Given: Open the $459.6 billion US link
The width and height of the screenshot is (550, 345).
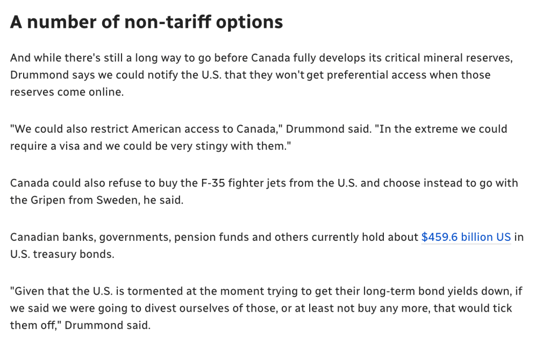Looking at the screenshot, I should coord(466,237).
